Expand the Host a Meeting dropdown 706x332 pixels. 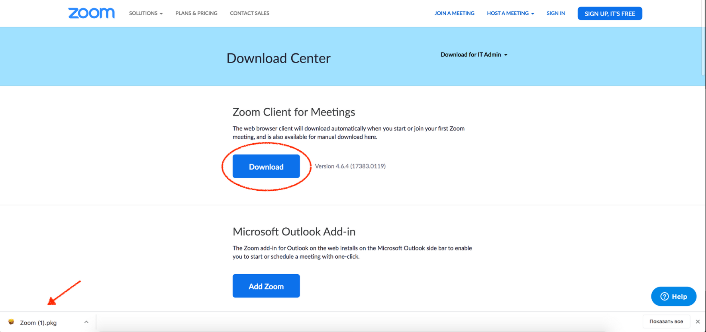[510, 13]
